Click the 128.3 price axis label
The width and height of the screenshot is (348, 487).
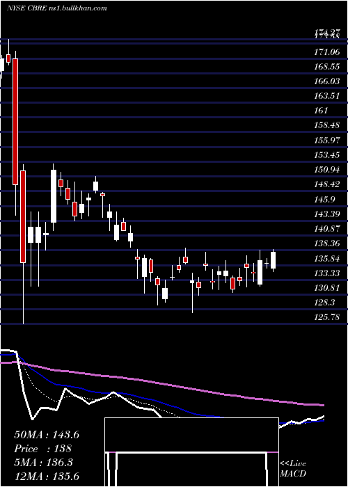(325, 303)
